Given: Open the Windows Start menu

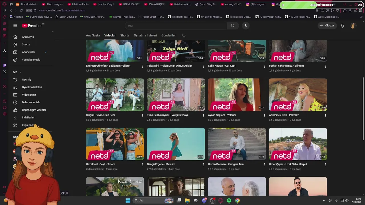Looking at the screenshot, I should tap(128, 200).
